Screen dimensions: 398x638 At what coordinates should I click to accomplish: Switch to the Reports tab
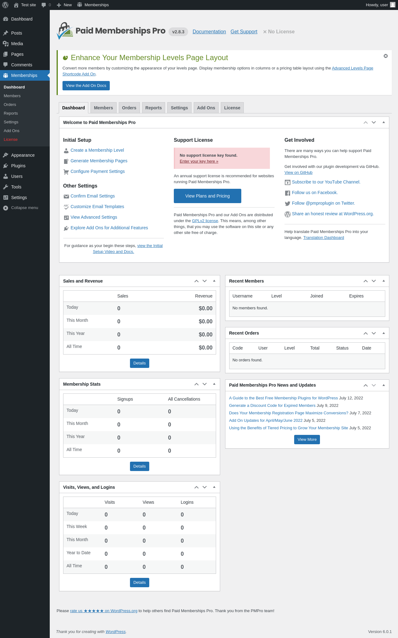tap(154, 108)
